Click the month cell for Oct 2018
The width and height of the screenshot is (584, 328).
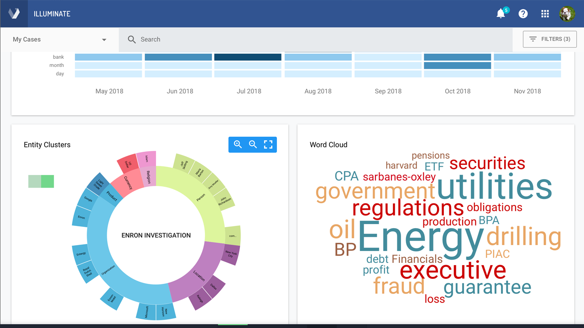click(457, 66)
